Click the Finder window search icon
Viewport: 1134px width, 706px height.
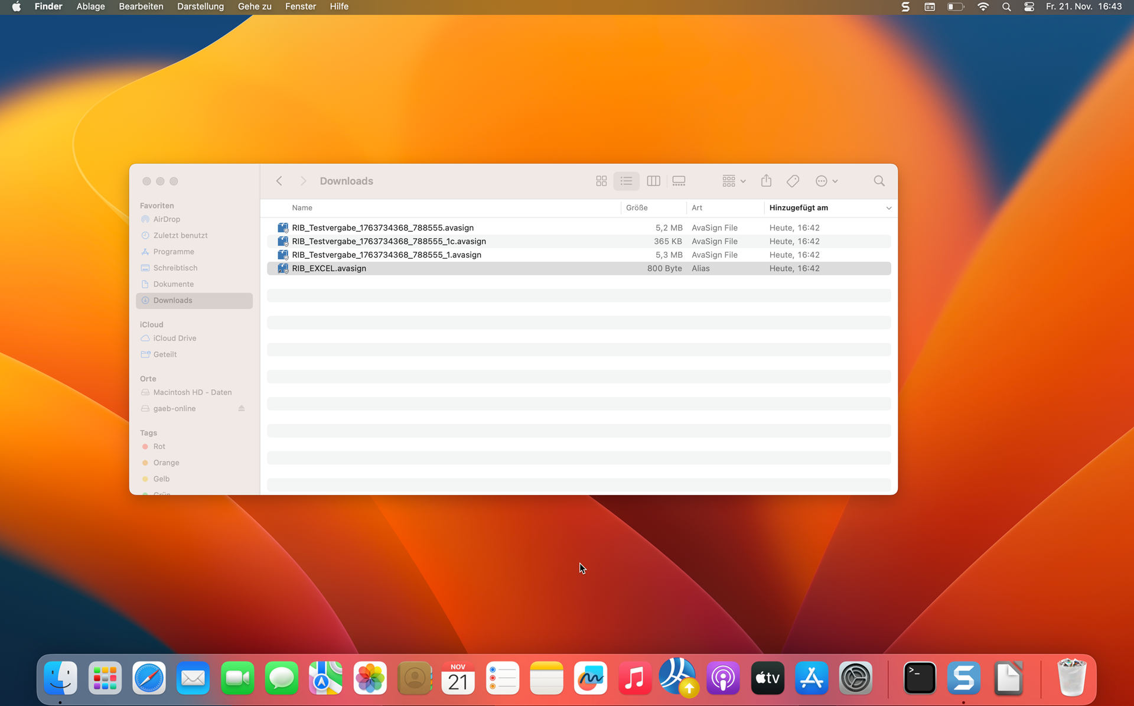879,181
